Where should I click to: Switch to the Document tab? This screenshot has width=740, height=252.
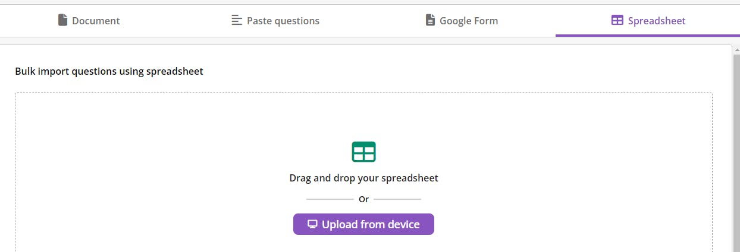96,21
